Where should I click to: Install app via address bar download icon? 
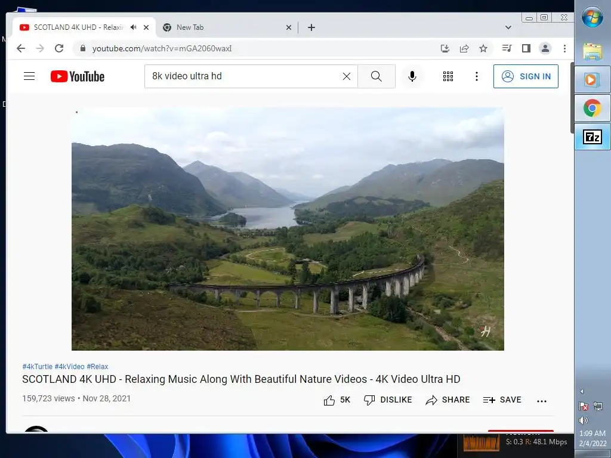pos(445,48)
